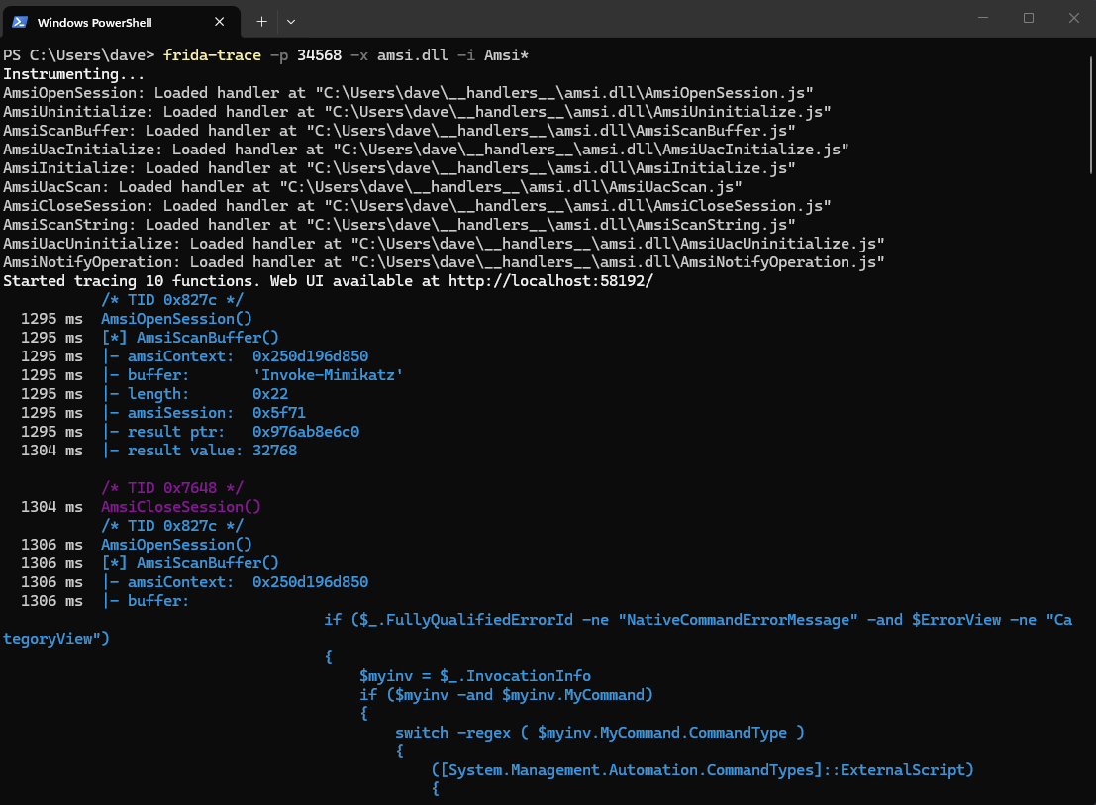Close the terminal window
1096x805 pixels.
click(1073, 18)
